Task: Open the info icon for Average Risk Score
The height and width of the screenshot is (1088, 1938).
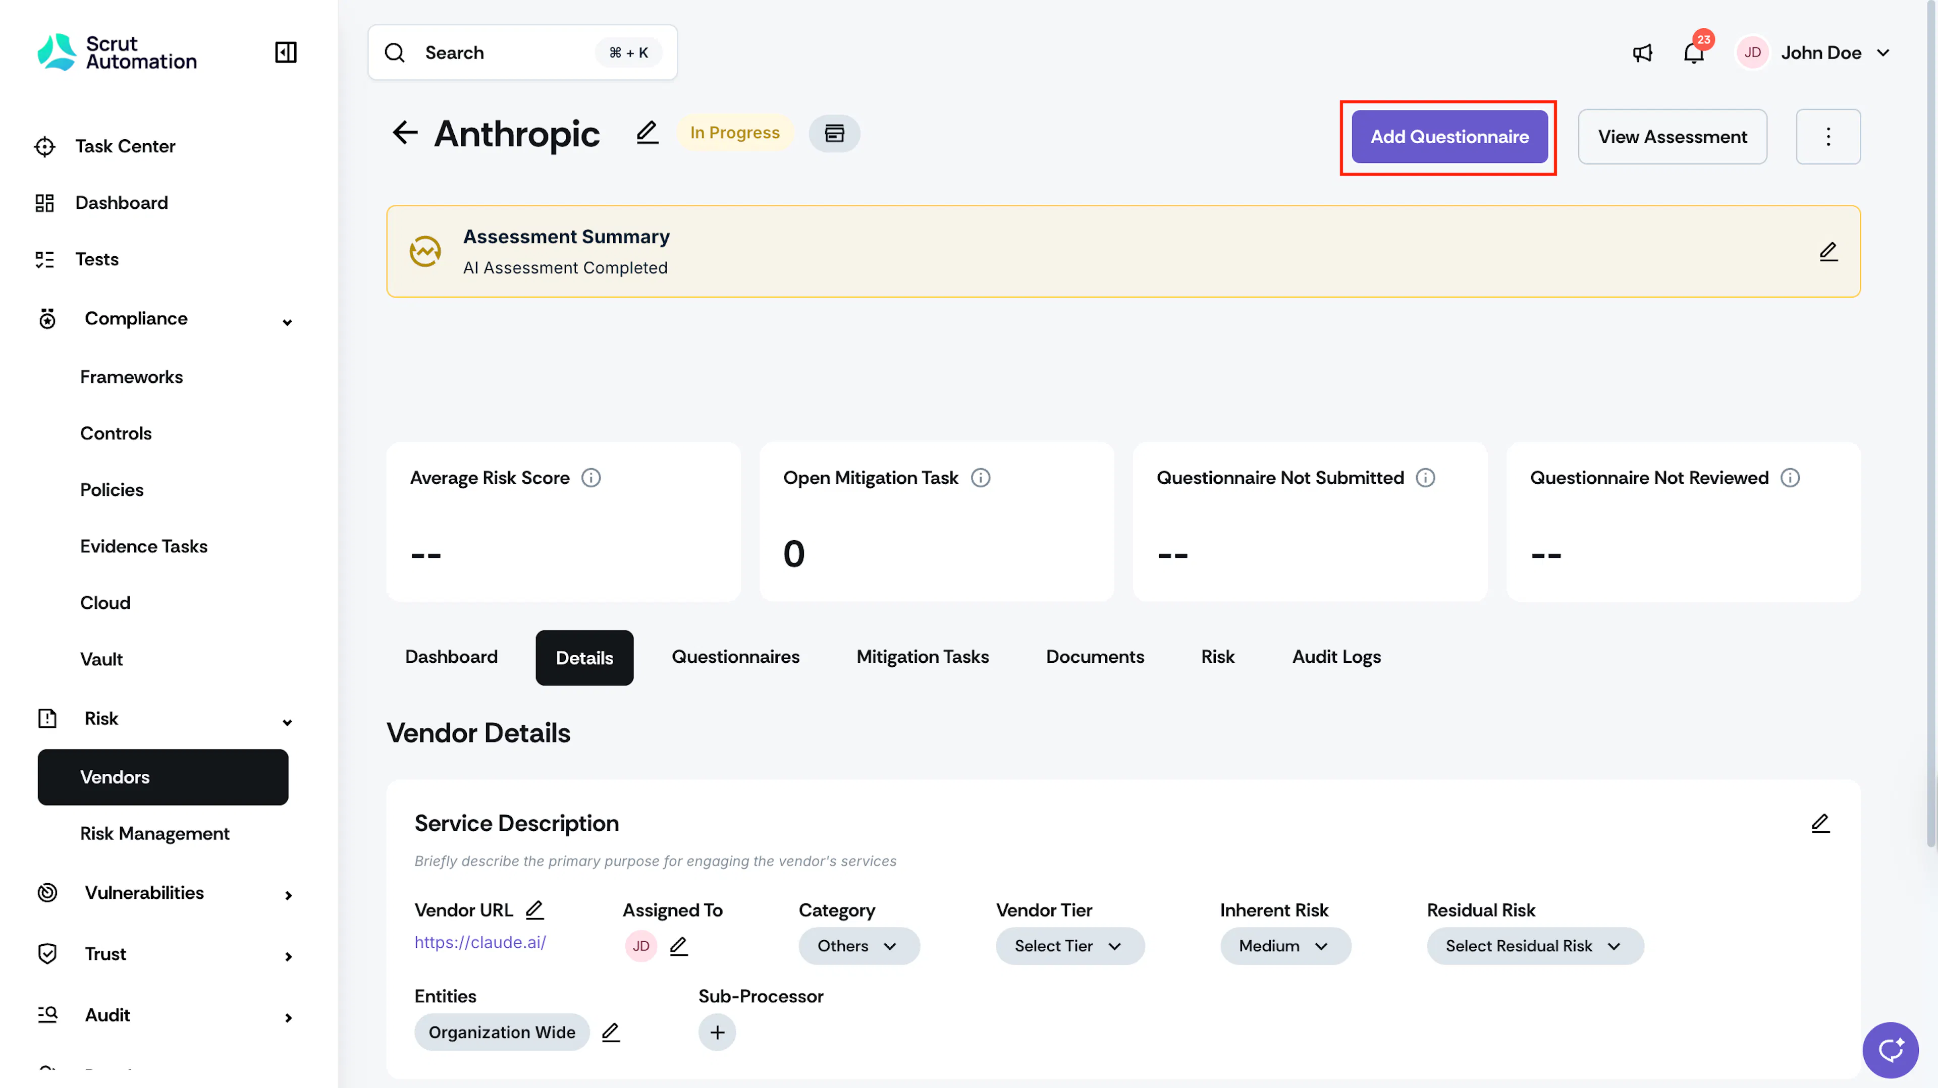Action: 590,478
